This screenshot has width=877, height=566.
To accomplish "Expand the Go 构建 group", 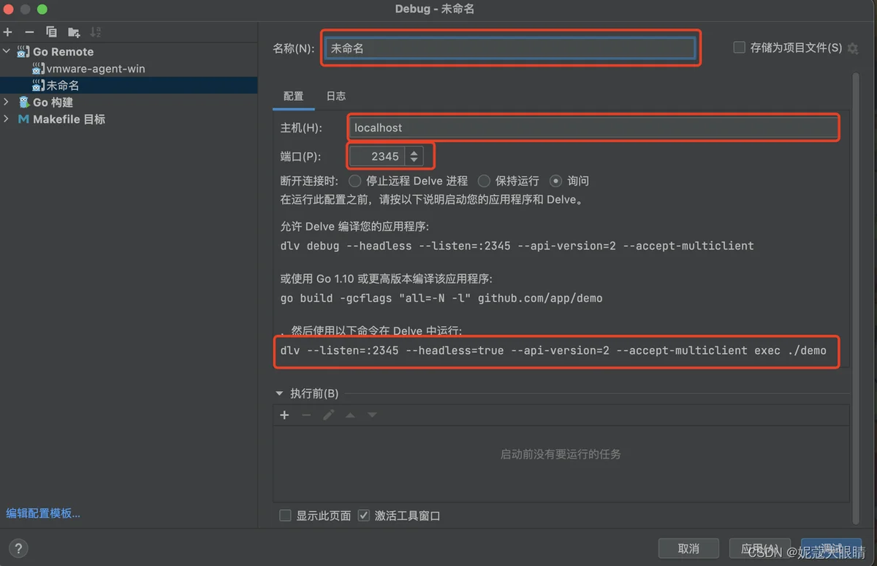I will [6, 102].
